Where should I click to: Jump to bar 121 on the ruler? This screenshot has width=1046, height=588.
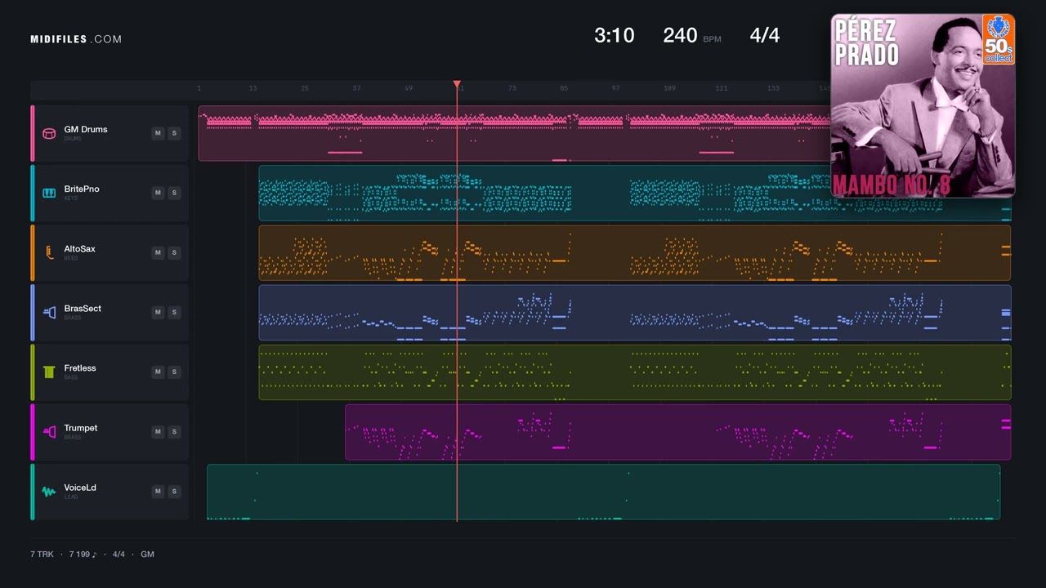[722, 88]
